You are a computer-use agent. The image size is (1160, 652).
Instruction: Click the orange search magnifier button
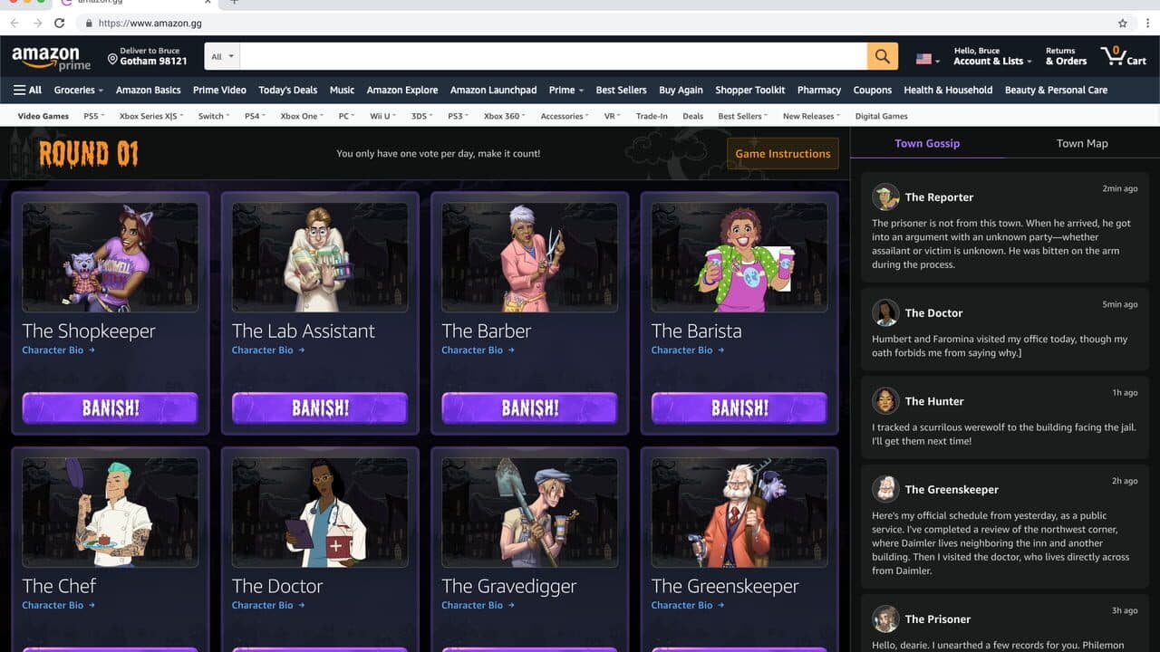(882, 56)
